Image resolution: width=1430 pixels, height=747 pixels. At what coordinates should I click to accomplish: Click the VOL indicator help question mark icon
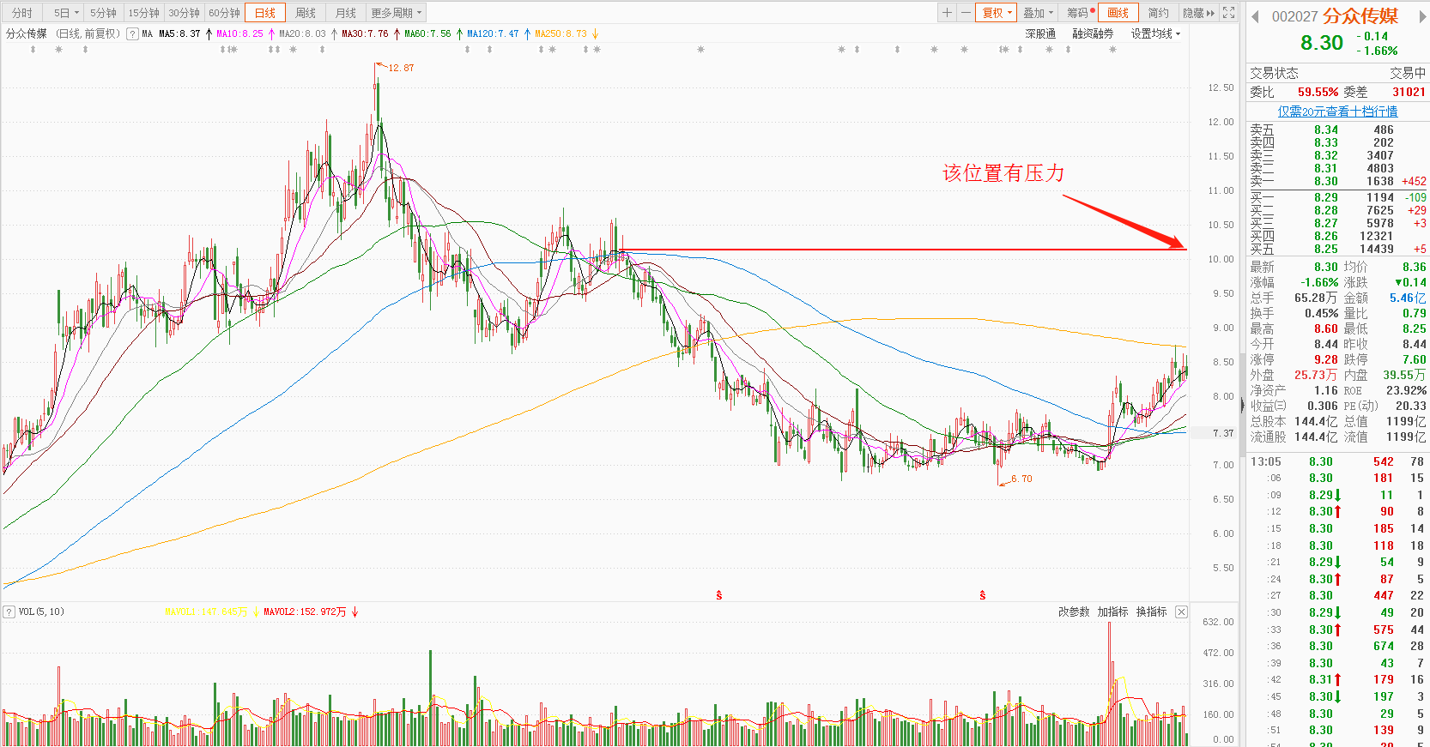9,611
